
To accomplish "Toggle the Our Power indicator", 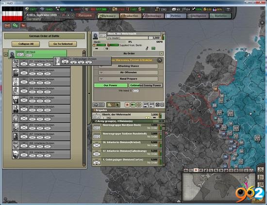I will pos(111,85).
